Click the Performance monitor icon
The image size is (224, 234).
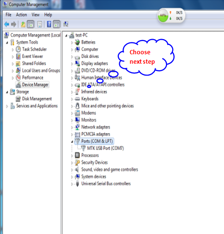18,77
